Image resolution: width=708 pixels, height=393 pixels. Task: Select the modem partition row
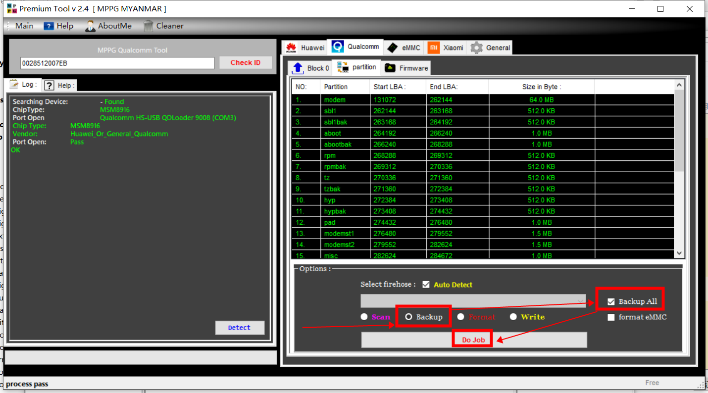[x=483, y=99]
